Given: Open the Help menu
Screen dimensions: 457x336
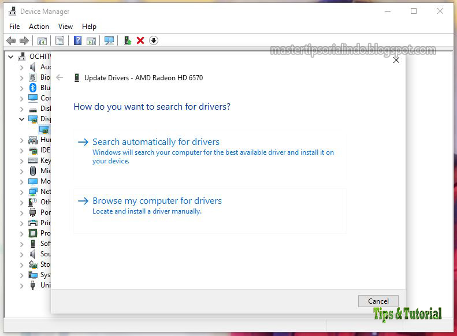Looking at the screenshot, I should (89, 27).
